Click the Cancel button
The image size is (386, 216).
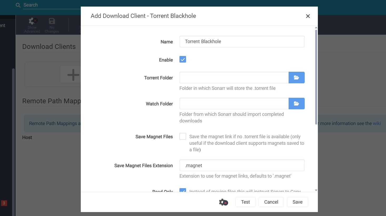pos(271,202)
